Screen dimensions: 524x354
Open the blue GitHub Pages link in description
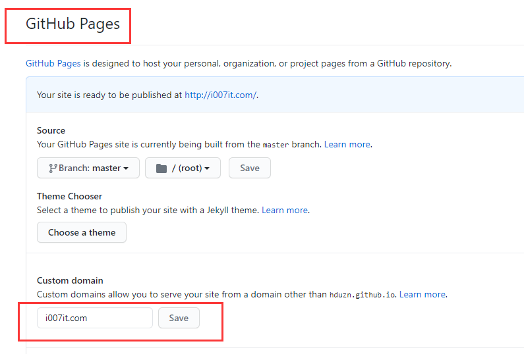click(x=53, y=64)
